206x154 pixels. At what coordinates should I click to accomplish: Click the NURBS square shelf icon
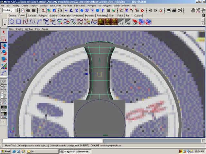19,22
